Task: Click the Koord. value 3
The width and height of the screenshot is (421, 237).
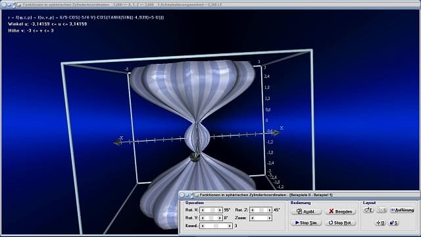Action: click(235, 226)
